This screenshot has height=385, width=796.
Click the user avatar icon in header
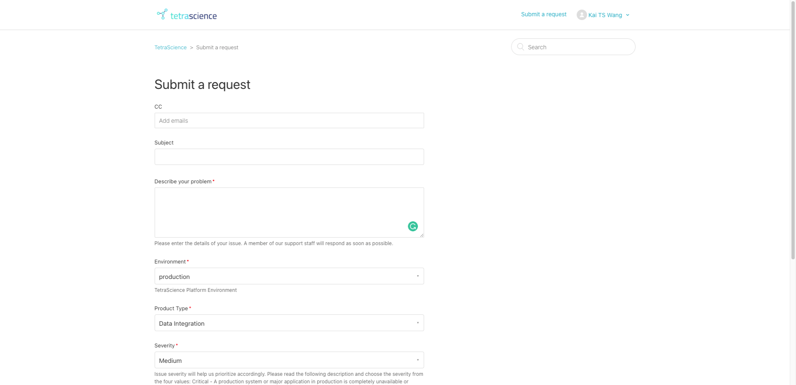[581, 15]
